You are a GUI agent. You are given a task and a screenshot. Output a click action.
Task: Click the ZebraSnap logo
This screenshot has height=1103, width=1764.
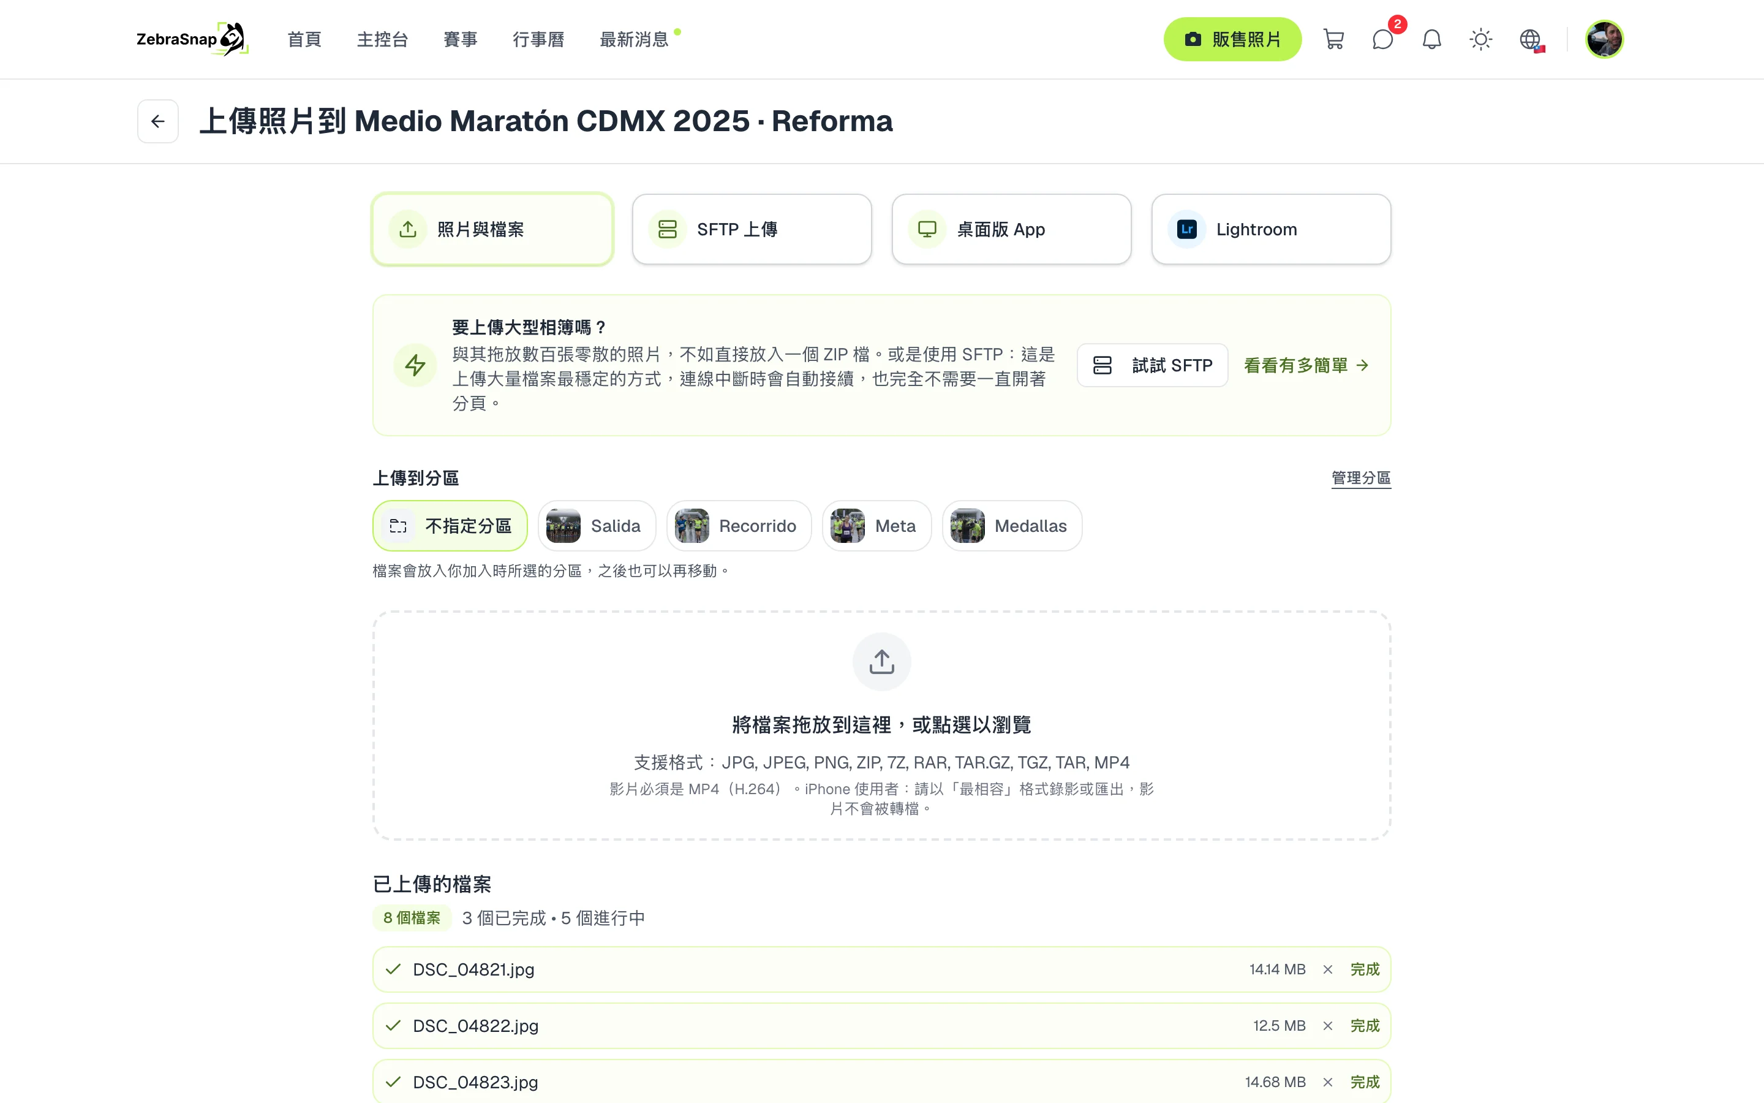pos(192,39)
